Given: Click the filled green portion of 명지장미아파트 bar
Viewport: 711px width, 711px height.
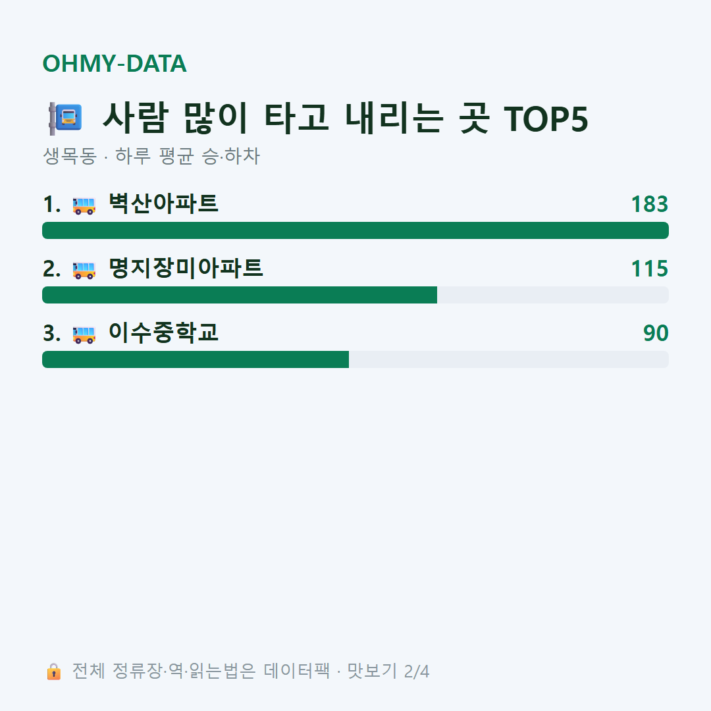Looking at the screenshot, I should [240, 295].
